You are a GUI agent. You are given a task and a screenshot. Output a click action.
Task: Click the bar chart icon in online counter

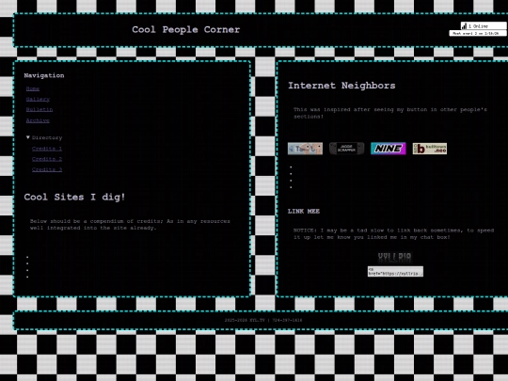pyautogui.click(x=465, y=26)
